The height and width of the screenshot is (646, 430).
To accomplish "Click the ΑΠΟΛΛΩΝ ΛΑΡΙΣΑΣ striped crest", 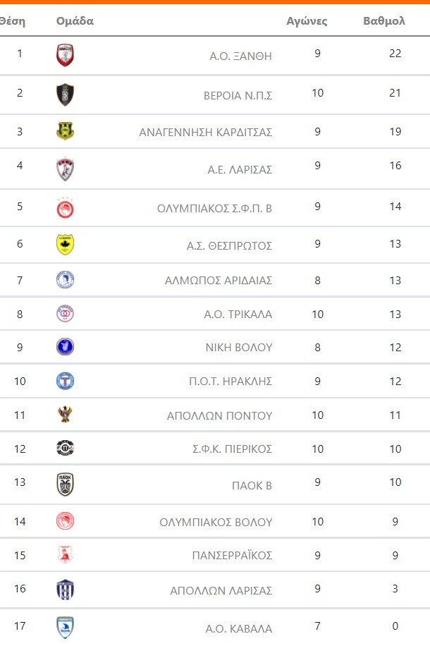I will (65, 589).
